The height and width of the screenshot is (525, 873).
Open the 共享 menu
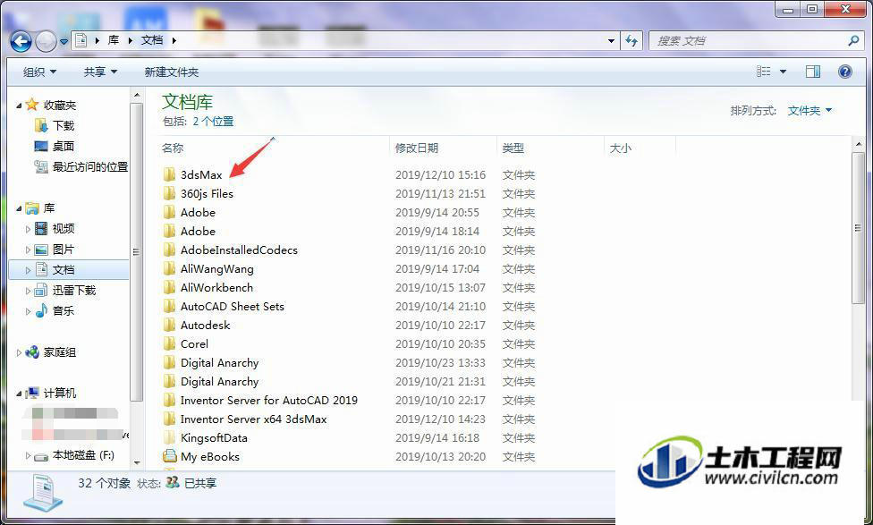point(100,72)
